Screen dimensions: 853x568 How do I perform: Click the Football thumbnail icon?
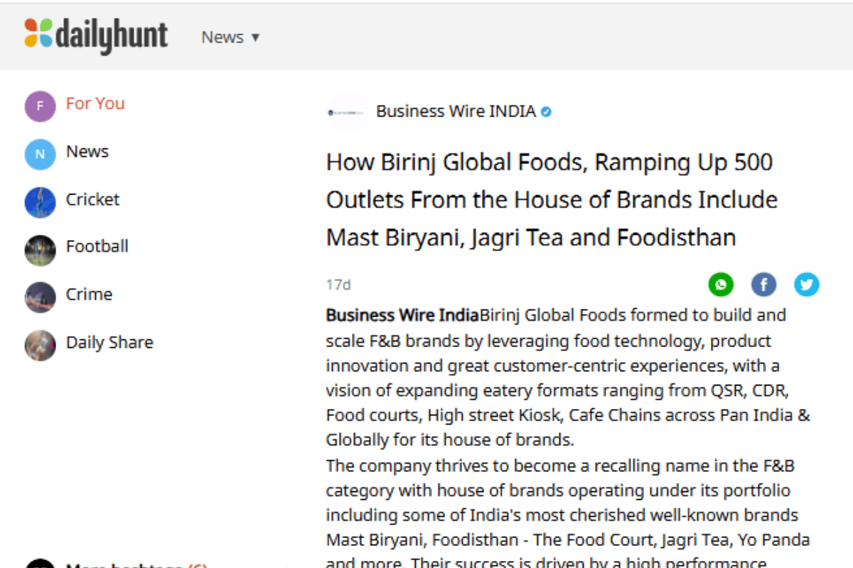pos(40,249)
